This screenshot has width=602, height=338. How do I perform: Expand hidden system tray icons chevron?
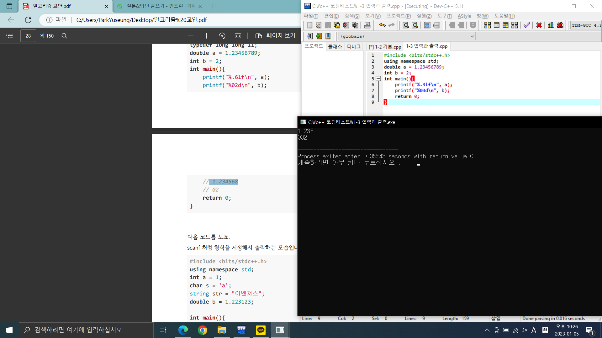coord(487,330)
